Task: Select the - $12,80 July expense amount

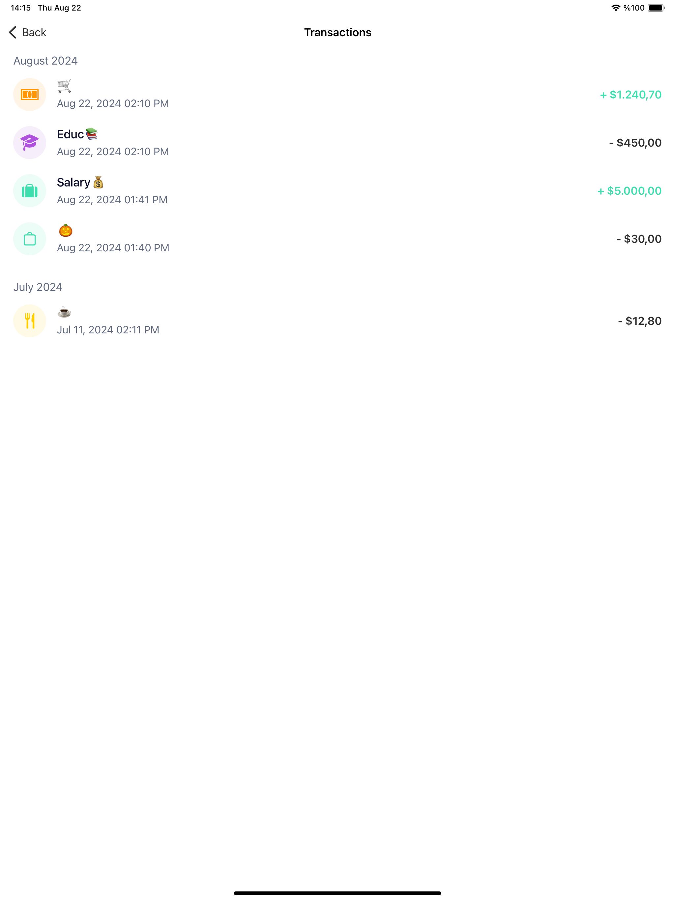Action: pos(640,321)
